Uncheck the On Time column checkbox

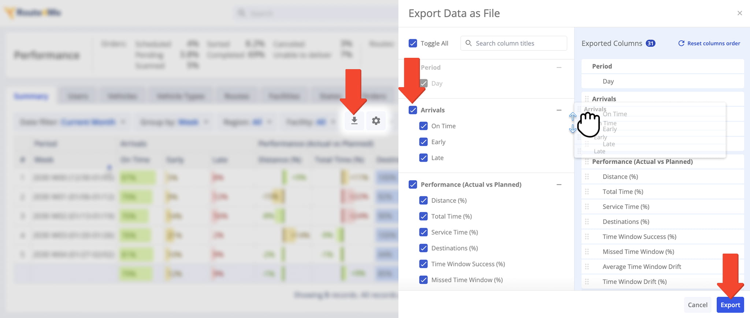click(423, 126)
